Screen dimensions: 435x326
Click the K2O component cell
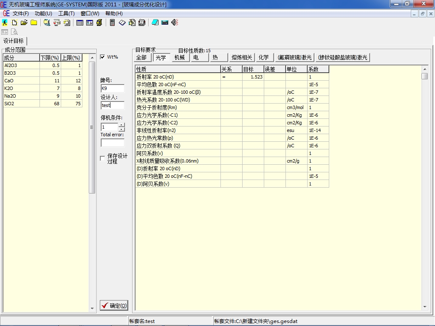point(21,88)
